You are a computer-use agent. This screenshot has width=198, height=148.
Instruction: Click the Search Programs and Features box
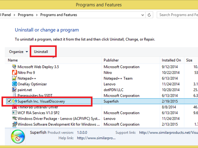(x=178, y=15)
